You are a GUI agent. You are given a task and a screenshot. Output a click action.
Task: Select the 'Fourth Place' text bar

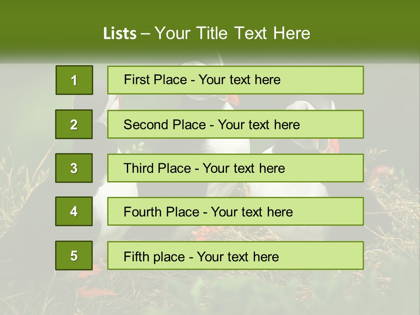[235, 211]
